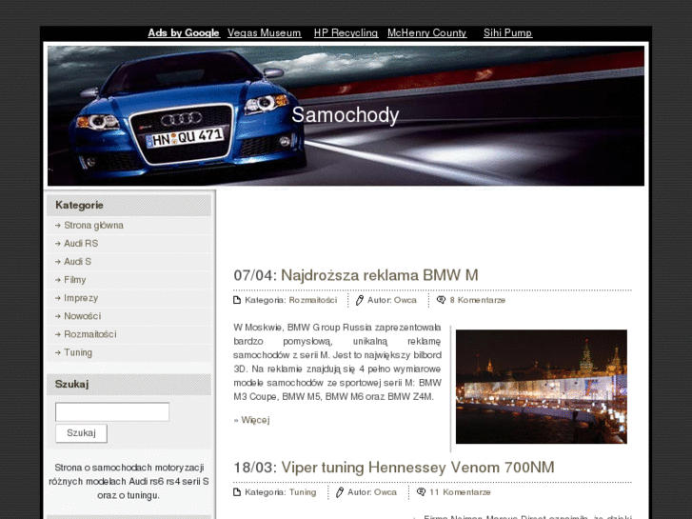
Task: Click the arrow icon before Filmy
Action: (58, 280)
